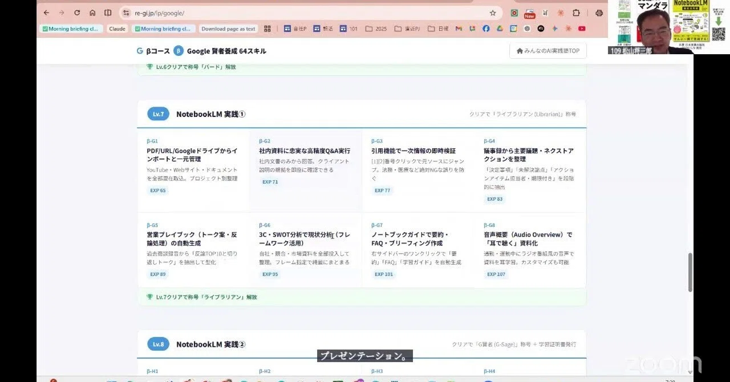Click みんなのAI実践塾TOP button
730x382 pixels.
click(x=547, y=51)
